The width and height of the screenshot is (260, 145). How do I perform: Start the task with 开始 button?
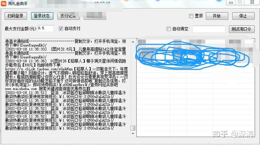217,16
